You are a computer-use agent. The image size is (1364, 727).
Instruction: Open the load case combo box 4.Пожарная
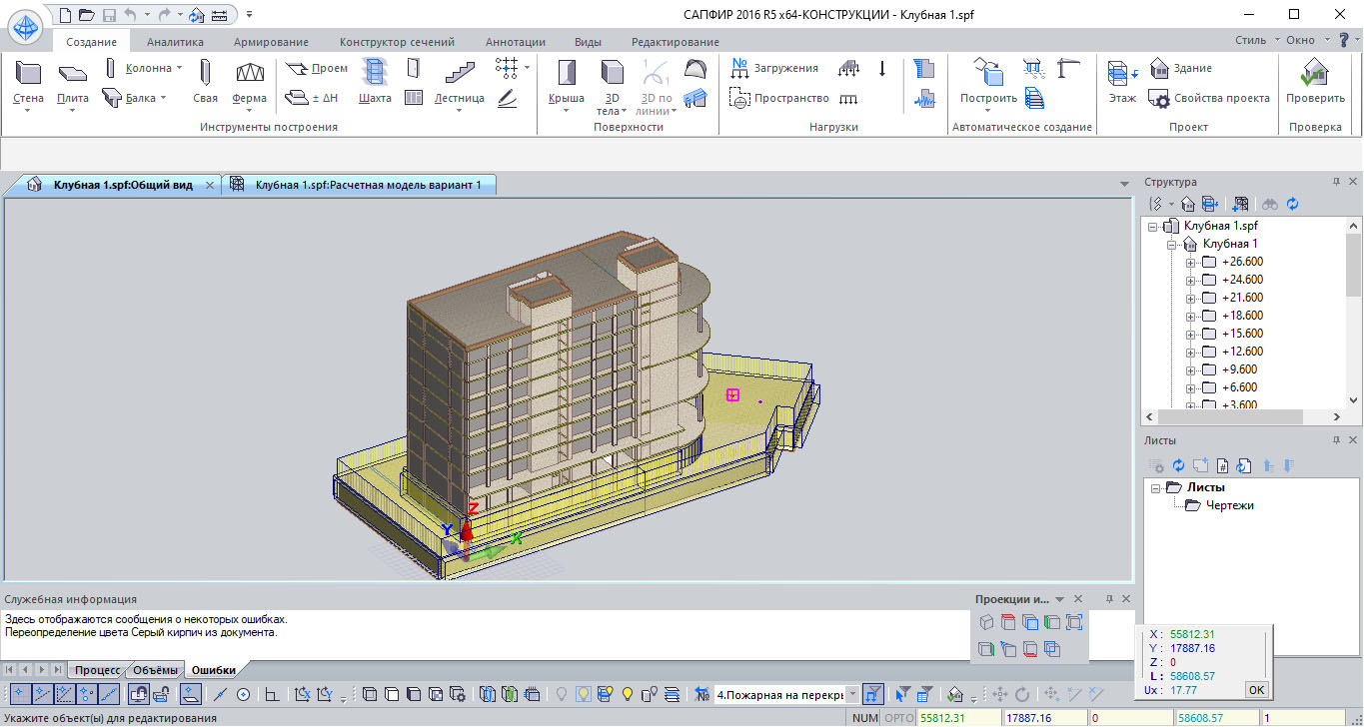tap(786, 694)
